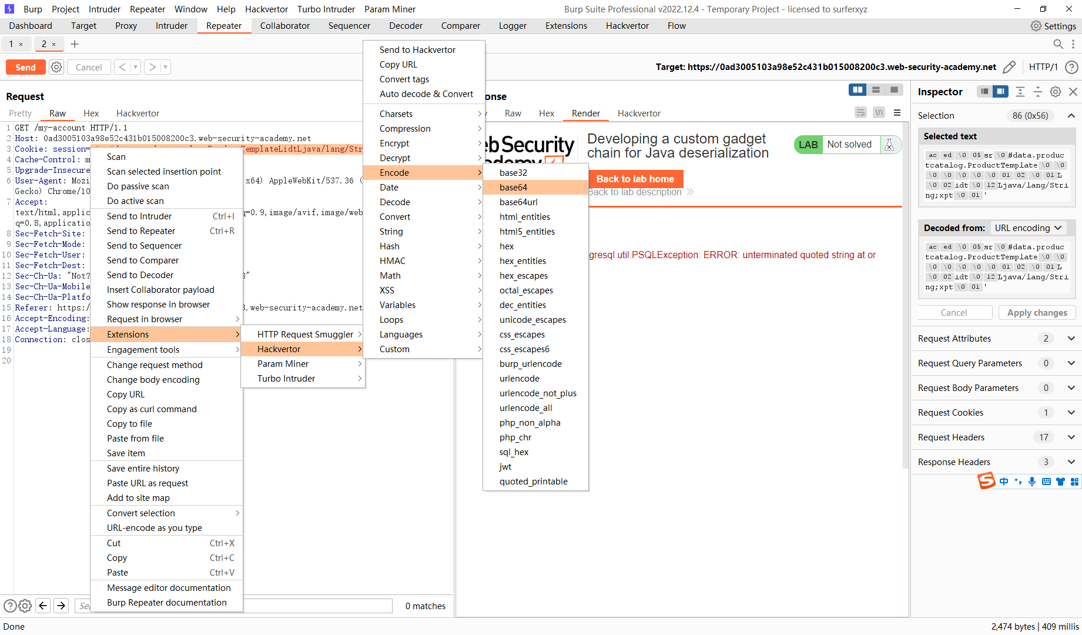This screenshot has width=1082, height=635.
Task: Dock Inspector to the left side
Action: 984,92
